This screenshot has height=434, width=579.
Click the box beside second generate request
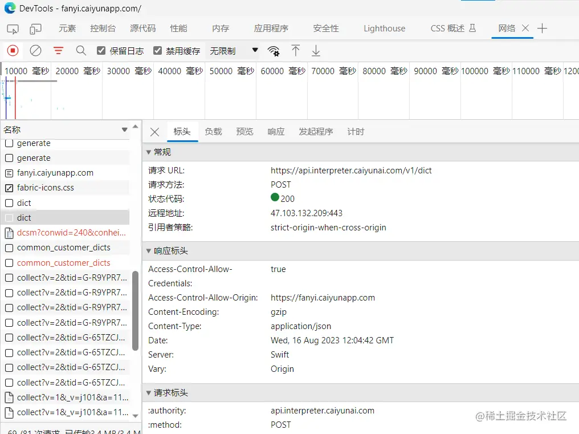point(9,158)
